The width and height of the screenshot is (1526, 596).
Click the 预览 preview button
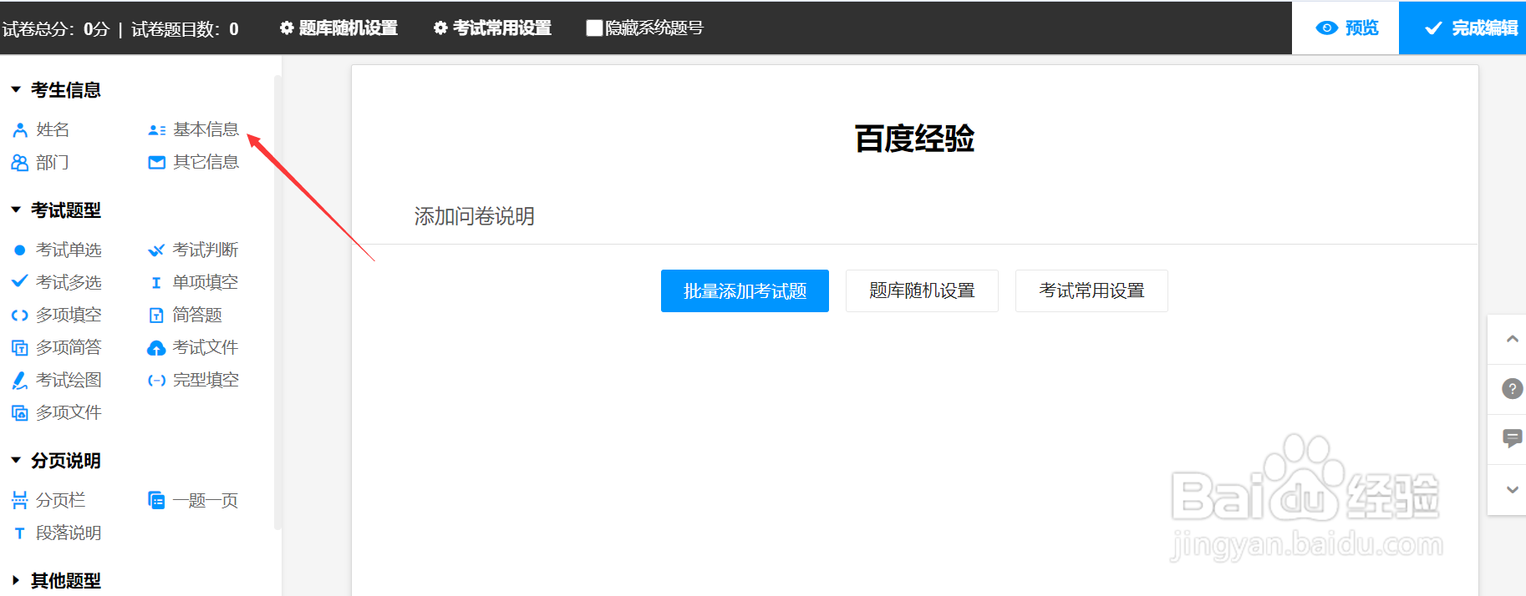tap(1345, 28)
